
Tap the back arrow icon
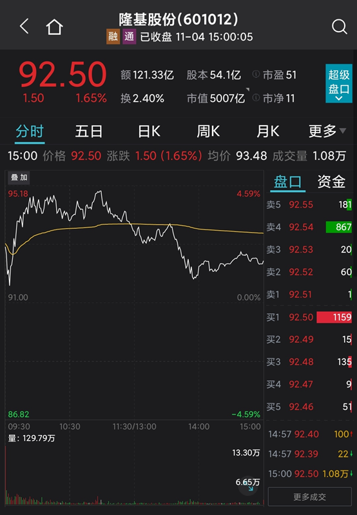tap(24, 26)
